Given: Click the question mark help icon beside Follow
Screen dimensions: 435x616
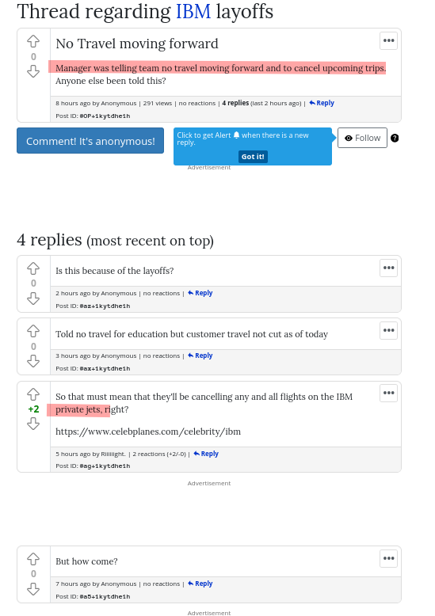Looking at the screenshot, I should 395,138.
